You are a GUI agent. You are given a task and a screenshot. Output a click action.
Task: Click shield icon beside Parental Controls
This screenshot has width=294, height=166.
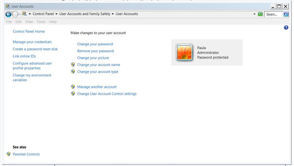(8, 154)
